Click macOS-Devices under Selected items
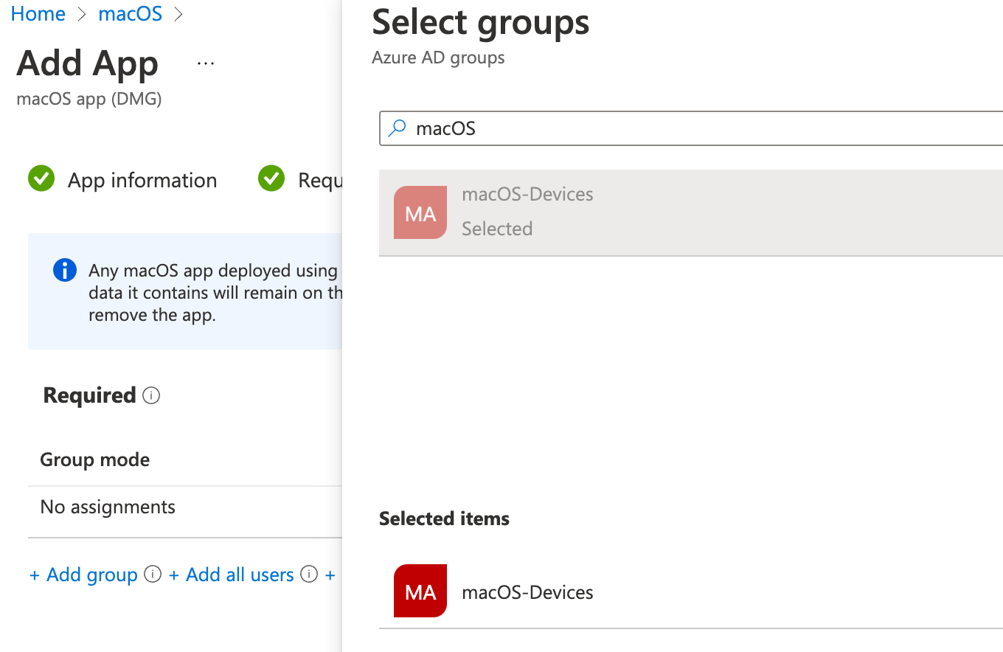This screenshot has width=1003, height=652. [527, 591]
